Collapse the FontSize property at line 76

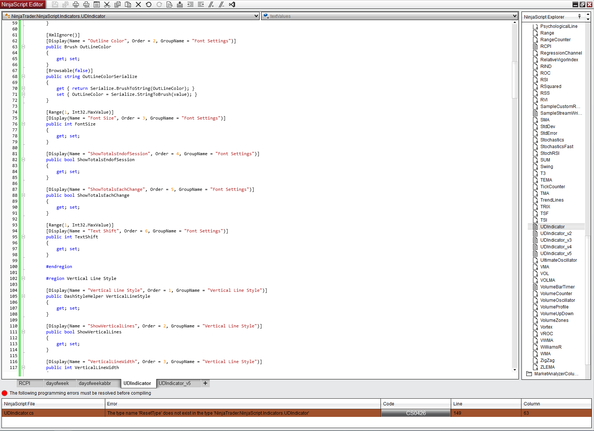point(23,124)
